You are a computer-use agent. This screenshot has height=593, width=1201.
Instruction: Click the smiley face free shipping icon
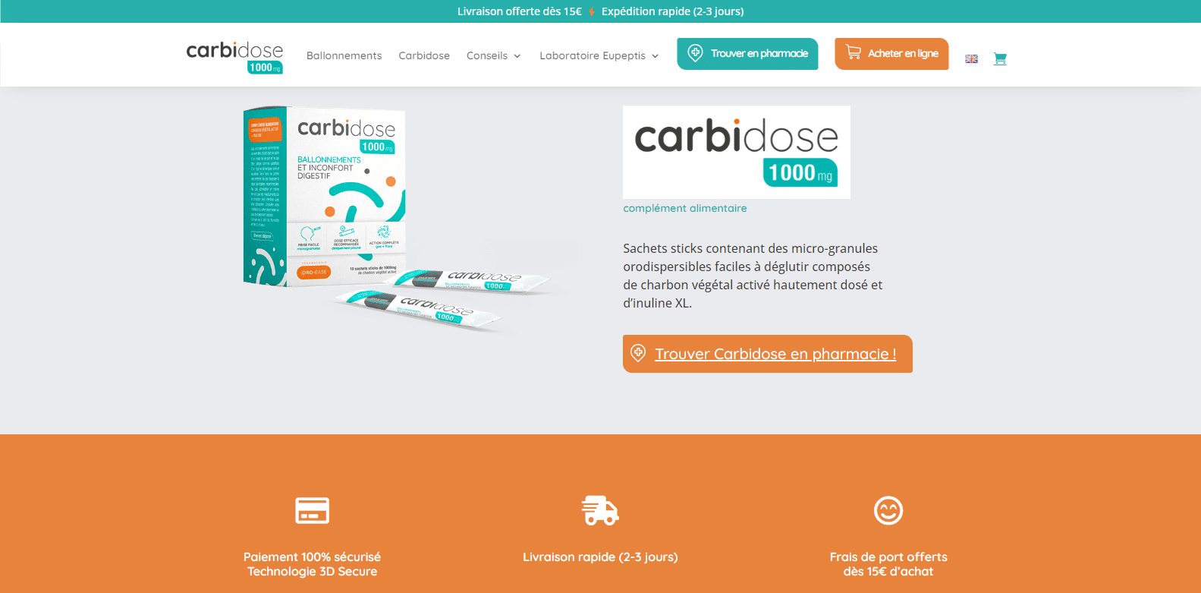888,510
